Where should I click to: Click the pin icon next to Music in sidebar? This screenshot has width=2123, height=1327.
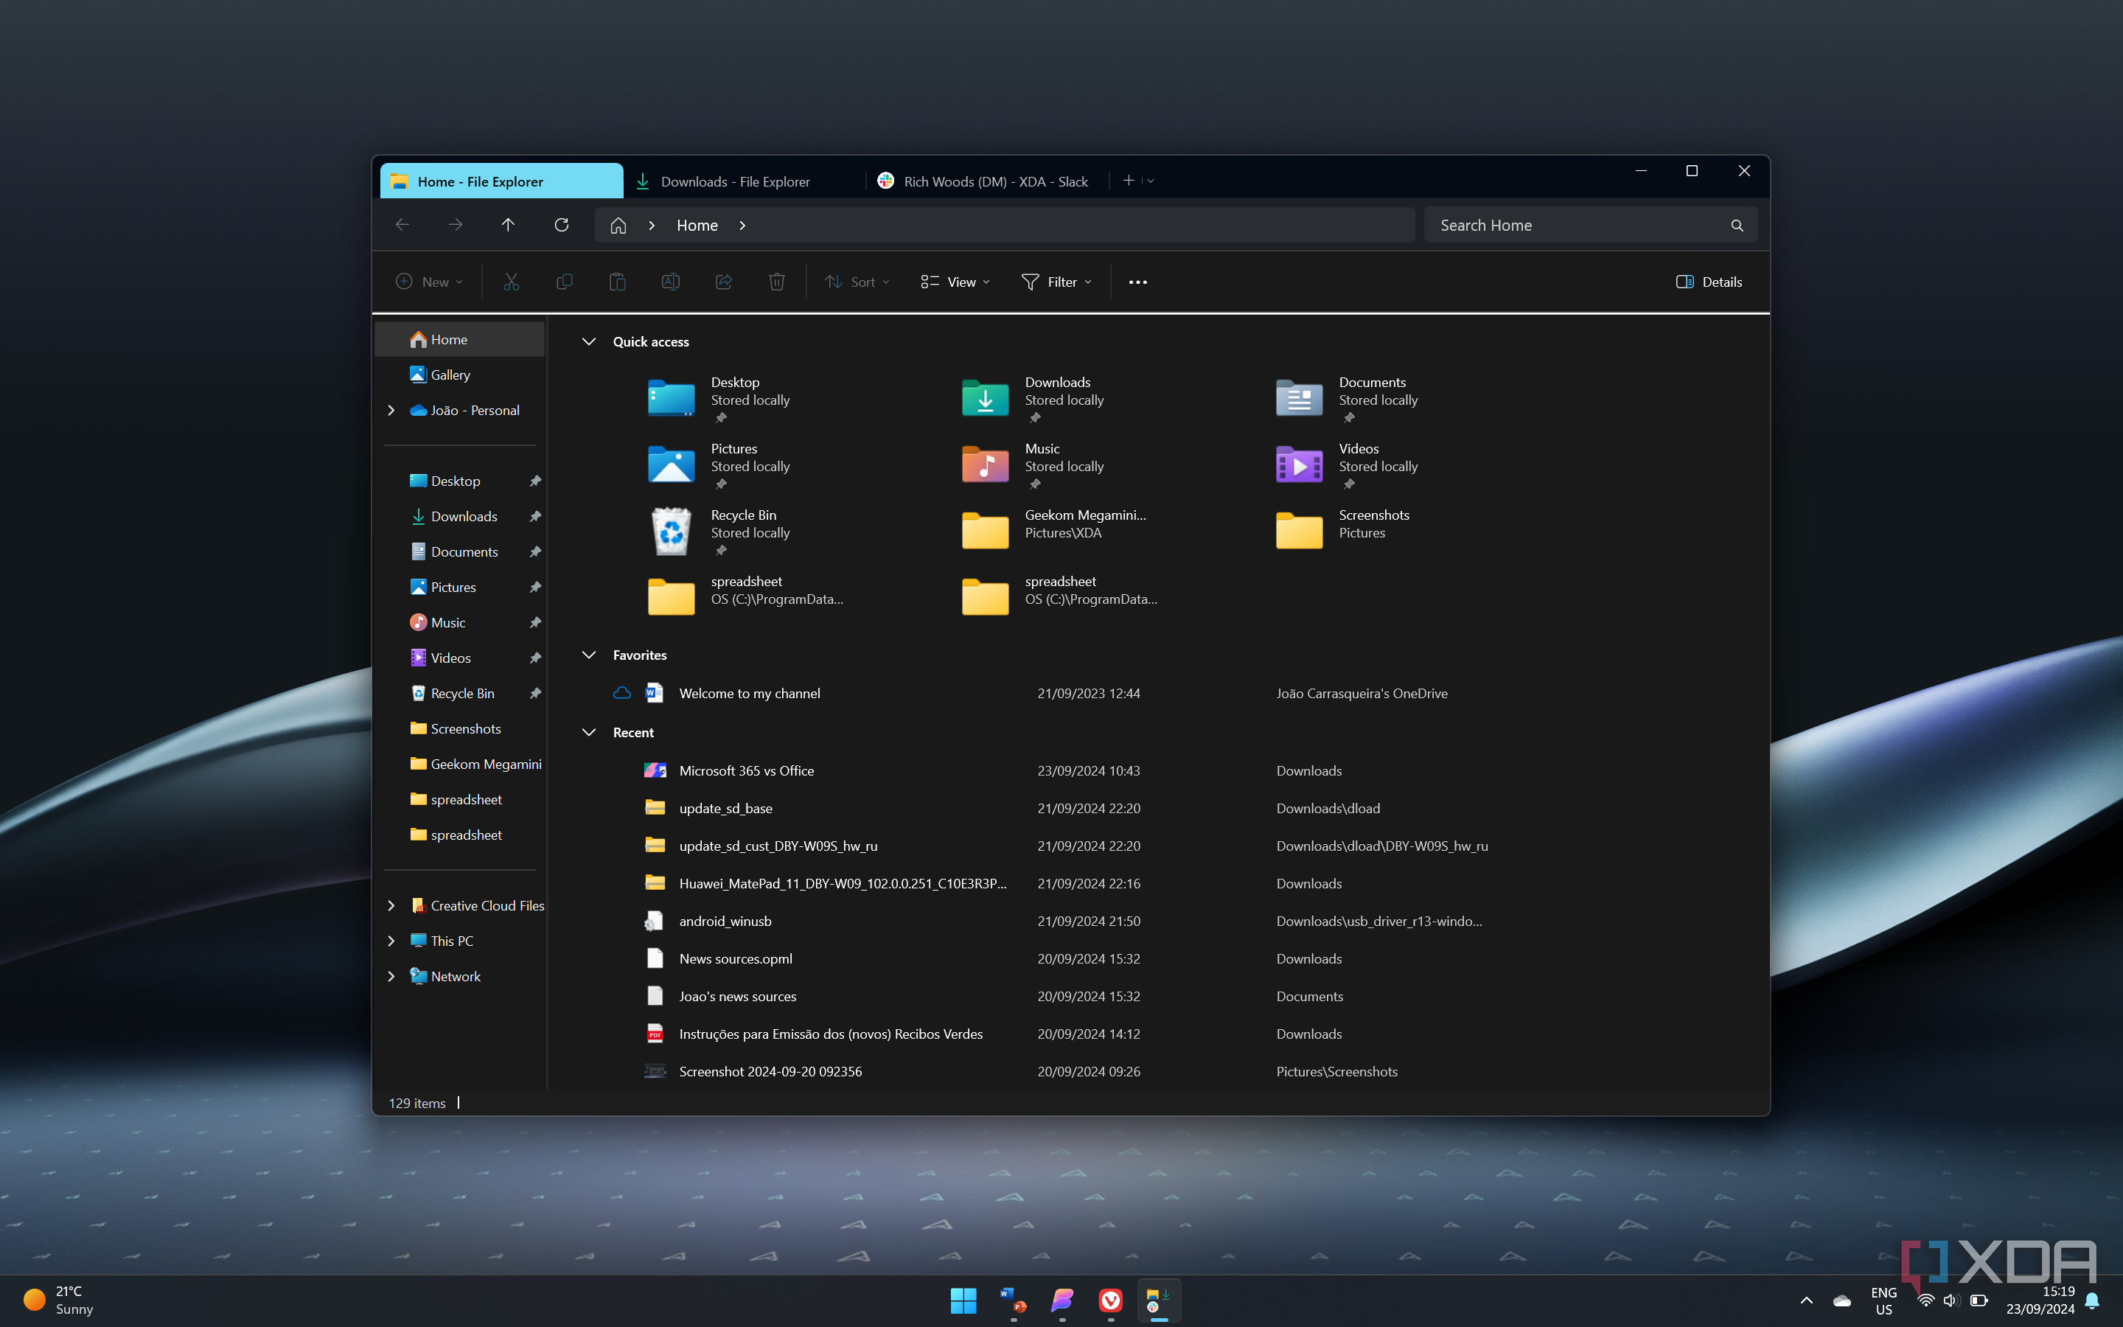click(535, 622)
